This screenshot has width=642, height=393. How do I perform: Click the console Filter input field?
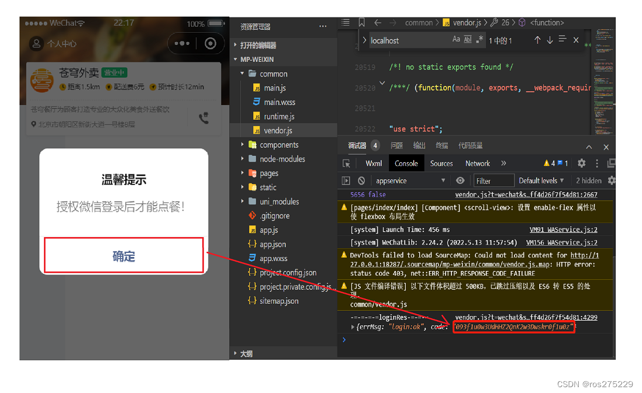click(494, 180)
